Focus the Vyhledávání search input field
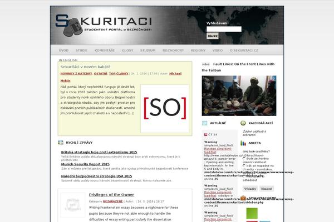Image resolution: width=334 pixels, height=222 pixels. (x=224, y=29)
